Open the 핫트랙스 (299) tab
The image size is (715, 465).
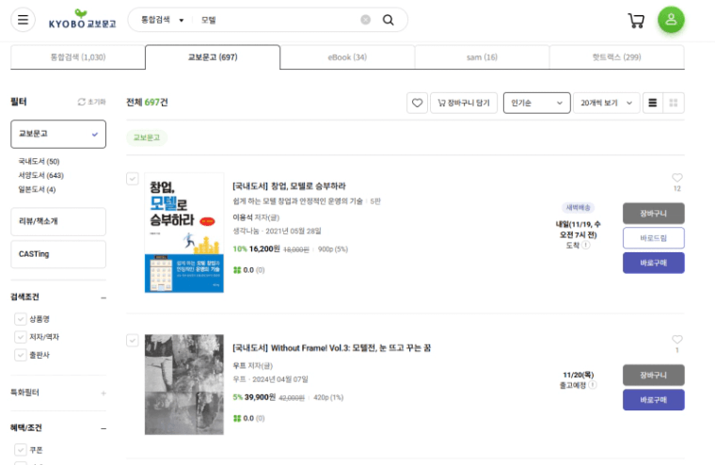click(x=616, y=57)
